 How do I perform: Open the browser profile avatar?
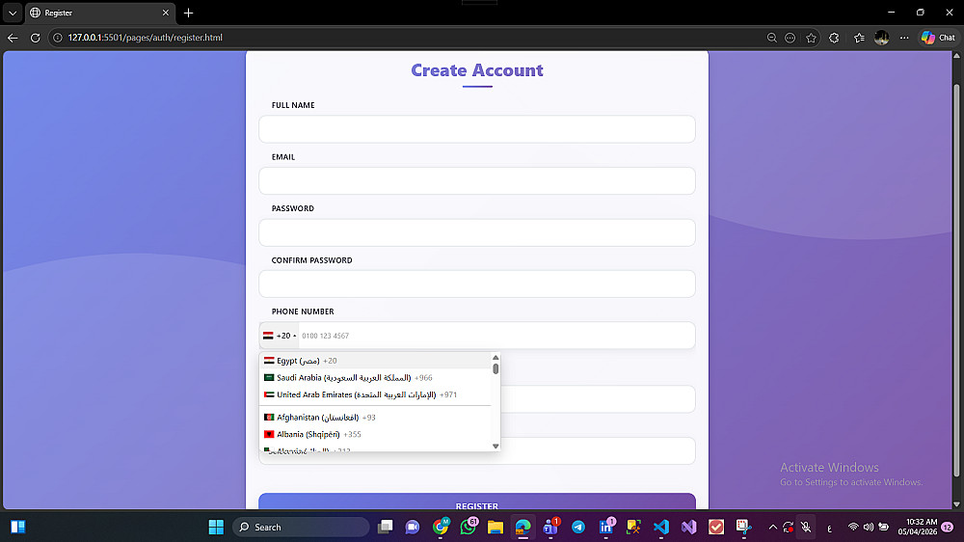[881, 38]
